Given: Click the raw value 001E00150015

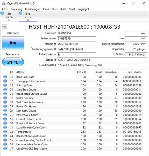Looking at the screenshot, I should point(132,132).
